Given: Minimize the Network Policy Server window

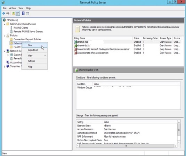Looking at the screenshot, I should click(x=170, y=2).
